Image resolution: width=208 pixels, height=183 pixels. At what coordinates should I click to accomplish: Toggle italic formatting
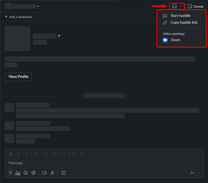18,154
